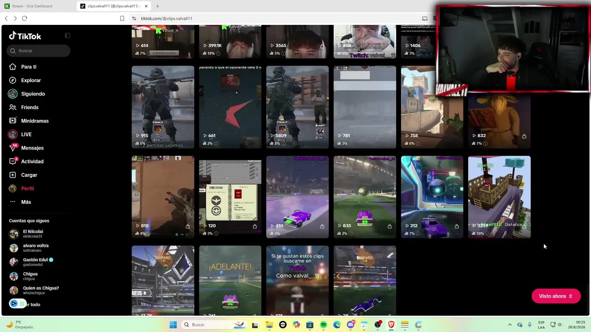
Task: Open the video with 810 views
Action: pyautogui.click(x=163, y=197)
